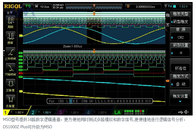Click the Pat pattern code field
This screenshot has width=195, height=132.
point(100,101)
